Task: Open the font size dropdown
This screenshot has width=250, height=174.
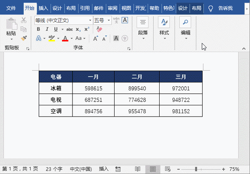Action: 109,20
